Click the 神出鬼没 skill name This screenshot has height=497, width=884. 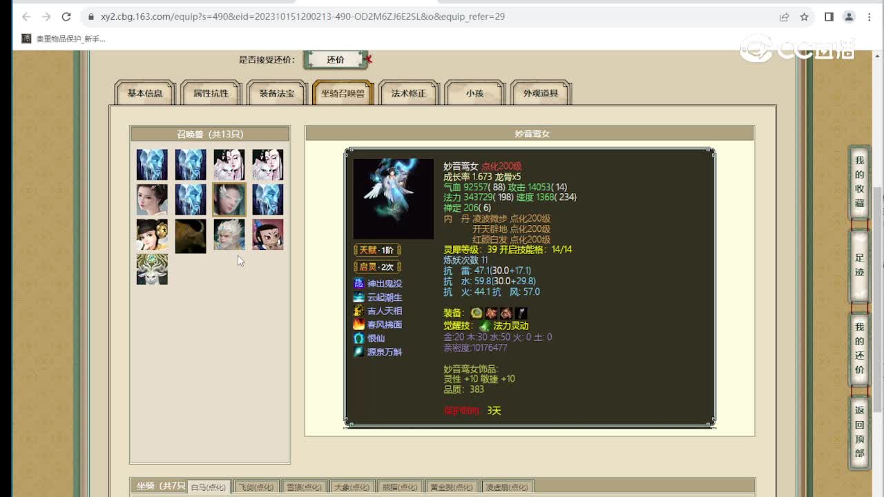tap(385, 283)
